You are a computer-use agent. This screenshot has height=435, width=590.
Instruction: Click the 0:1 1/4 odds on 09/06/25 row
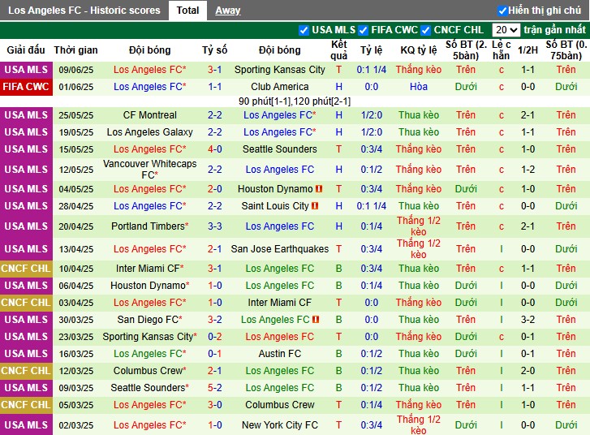372,70
